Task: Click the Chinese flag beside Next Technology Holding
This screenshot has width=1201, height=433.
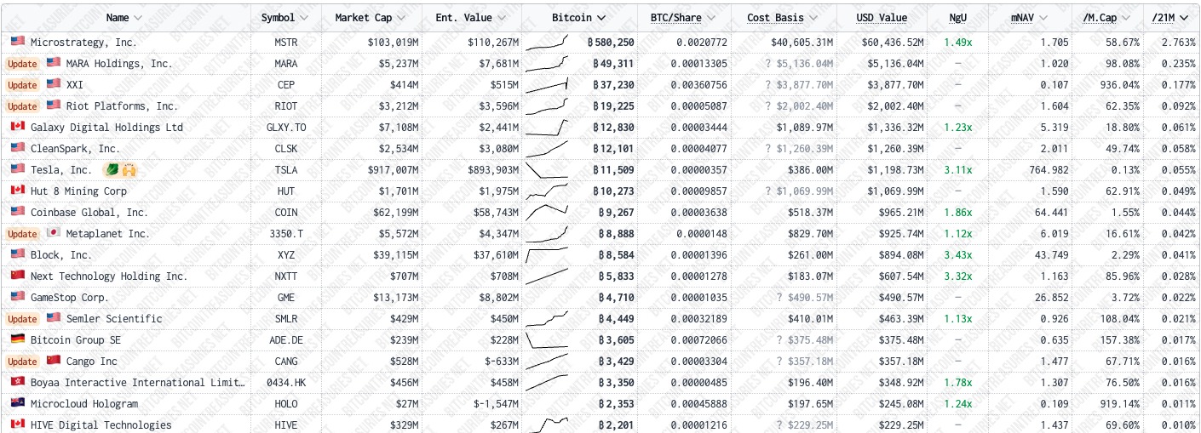Action: point(18,276)
